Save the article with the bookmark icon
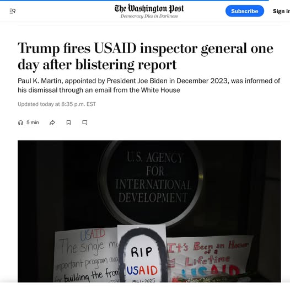This screenshot has width=290, height=288. pyautogui.click(x=68, y=122)
